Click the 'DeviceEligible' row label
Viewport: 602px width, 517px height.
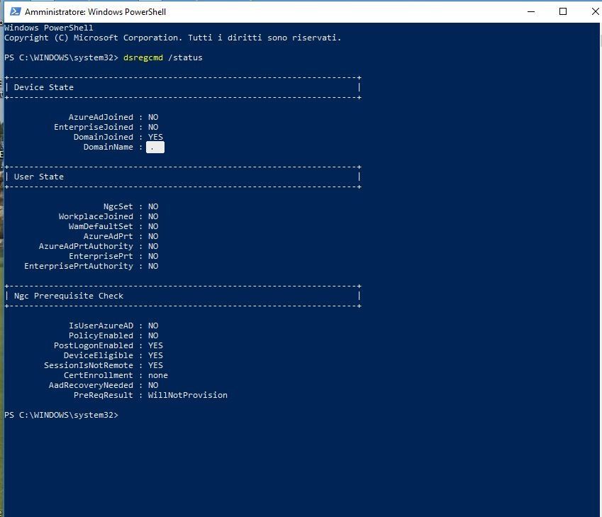99,356
